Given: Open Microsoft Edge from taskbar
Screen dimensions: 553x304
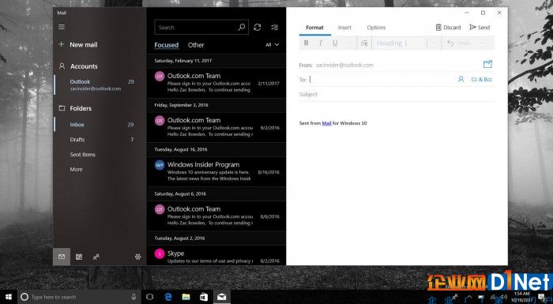Looking at the screenshot, I should 168,297.
